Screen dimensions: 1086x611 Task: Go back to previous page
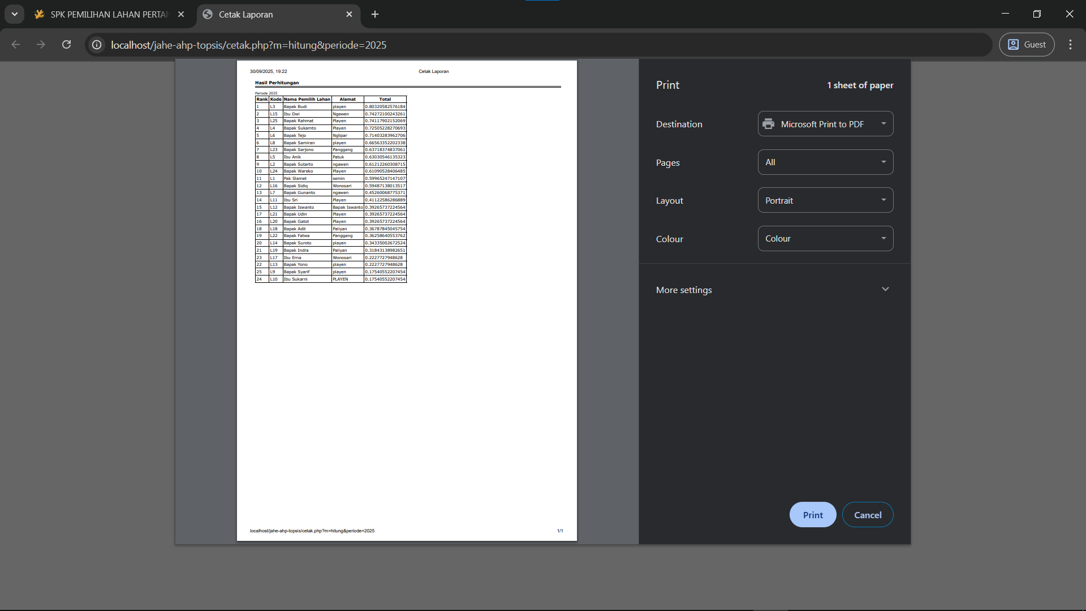click(x=16, y=45)
